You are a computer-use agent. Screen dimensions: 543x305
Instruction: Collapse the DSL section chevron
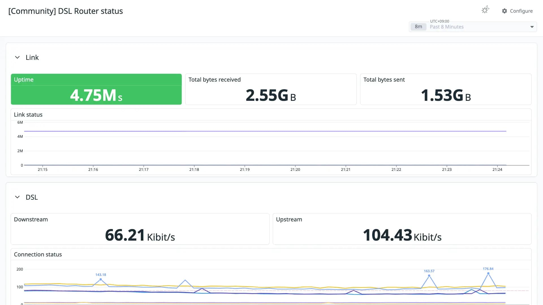17,197
